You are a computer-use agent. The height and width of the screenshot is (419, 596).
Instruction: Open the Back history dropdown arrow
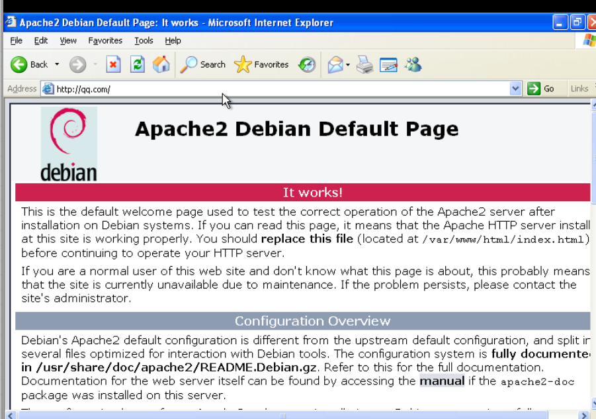57,65
